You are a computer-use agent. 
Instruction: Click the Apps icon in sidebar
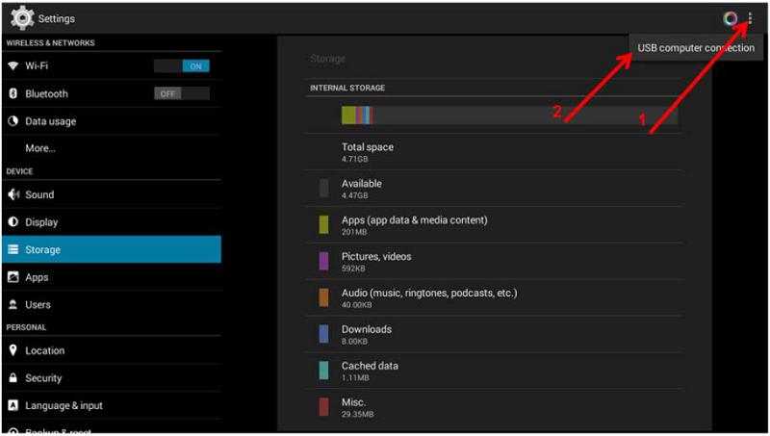click(x=13, y=277)
